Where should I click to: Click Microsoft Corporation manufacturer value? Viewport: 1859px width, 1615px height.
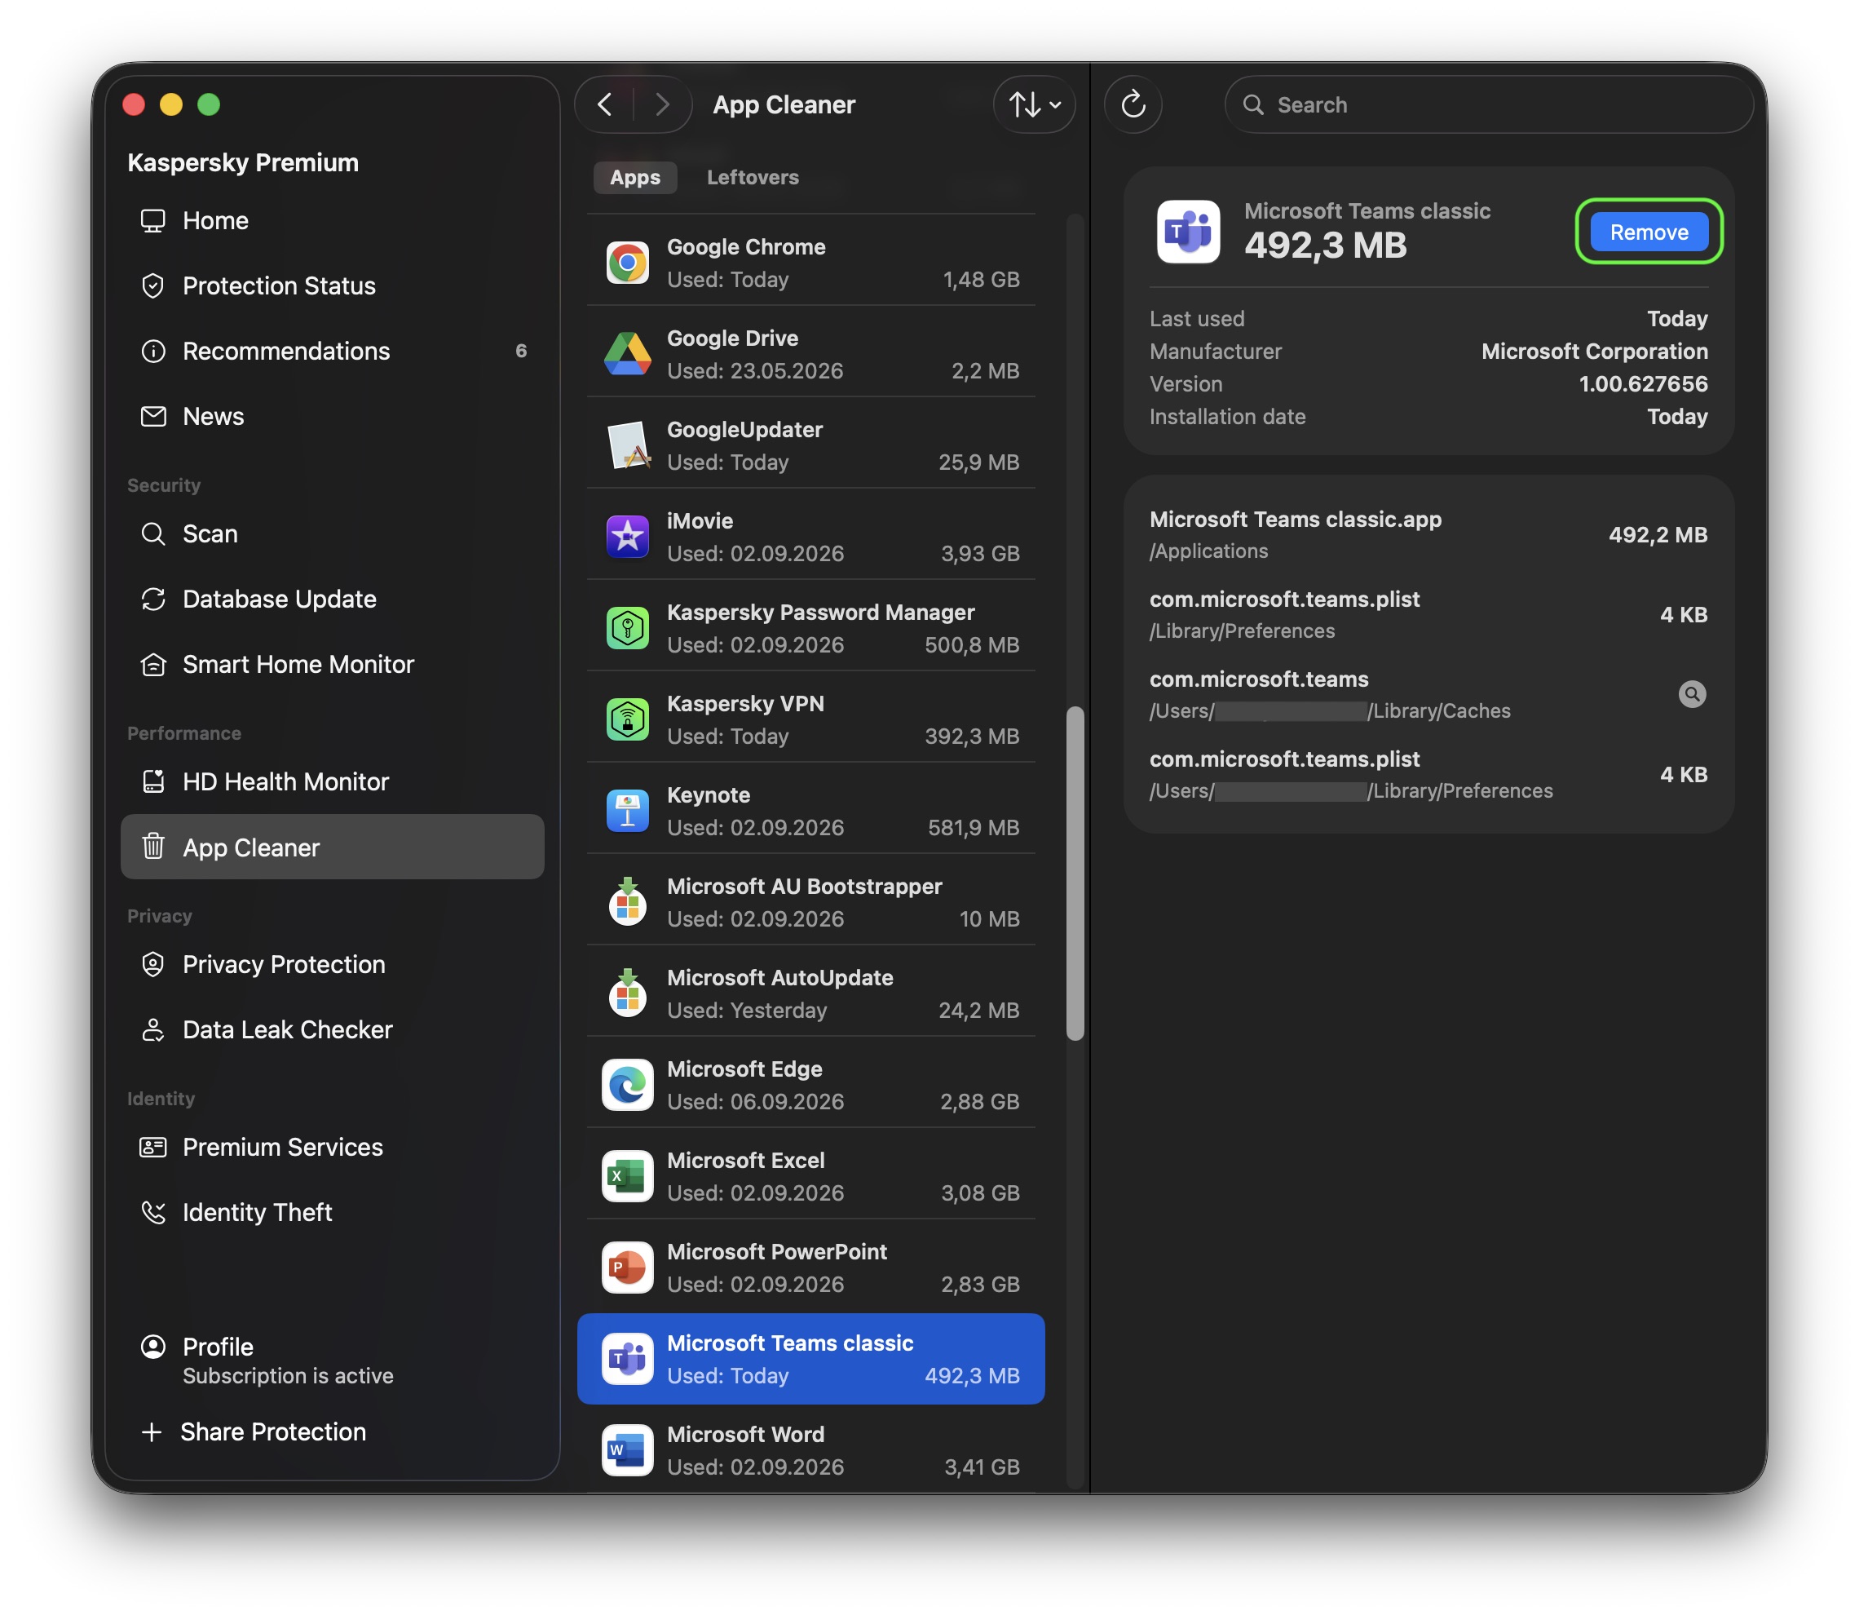[x=1594, y=351]
